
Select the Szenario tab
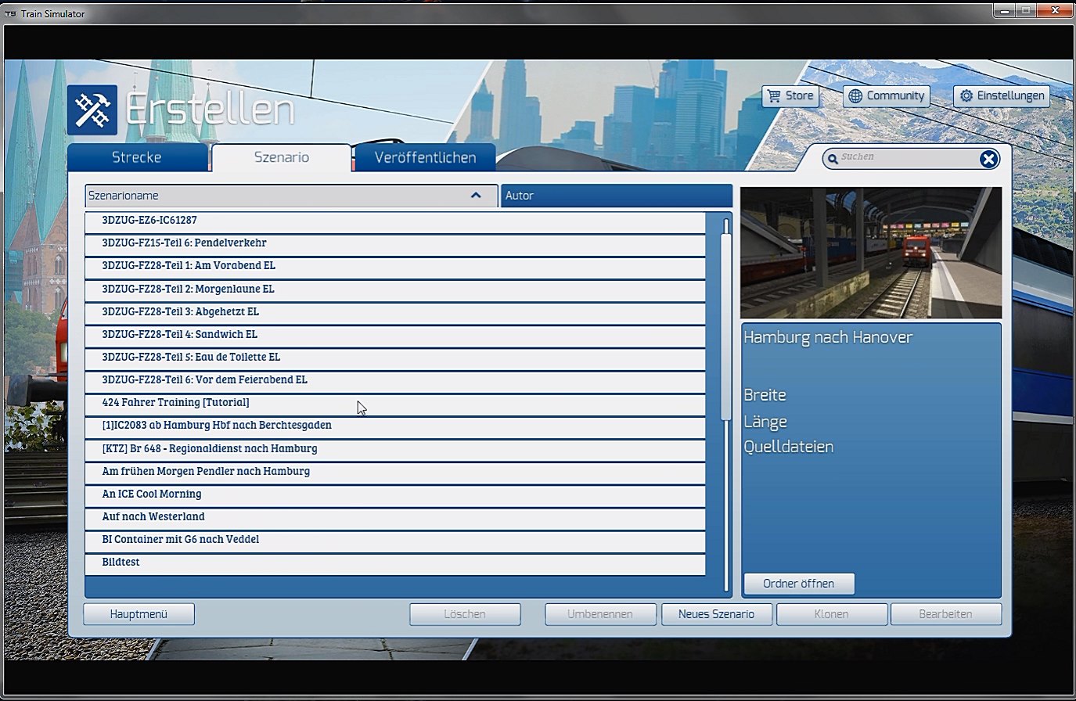[282, 157]
